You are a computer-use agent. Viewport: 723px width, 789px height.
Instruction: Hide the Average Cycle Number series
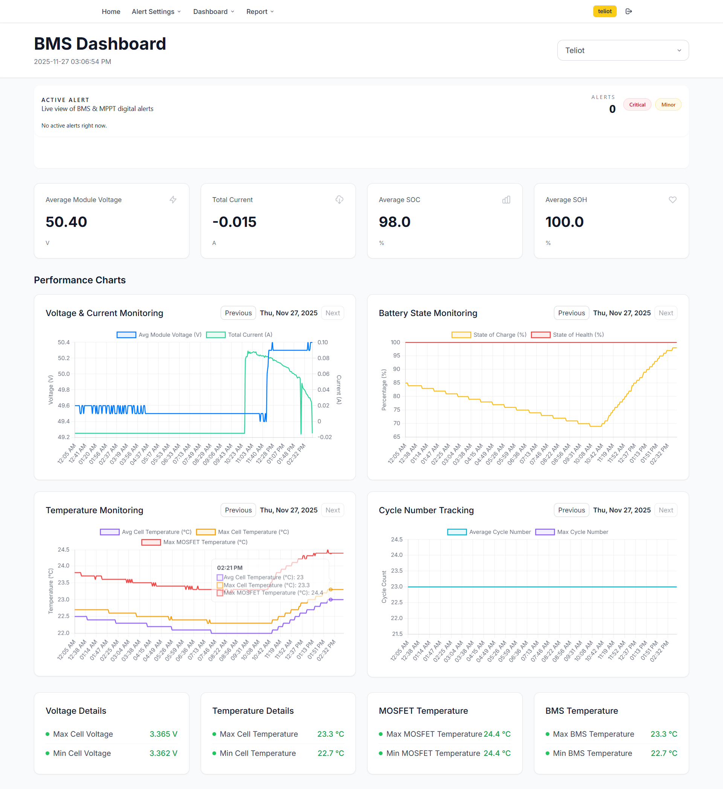coord(489,532)
